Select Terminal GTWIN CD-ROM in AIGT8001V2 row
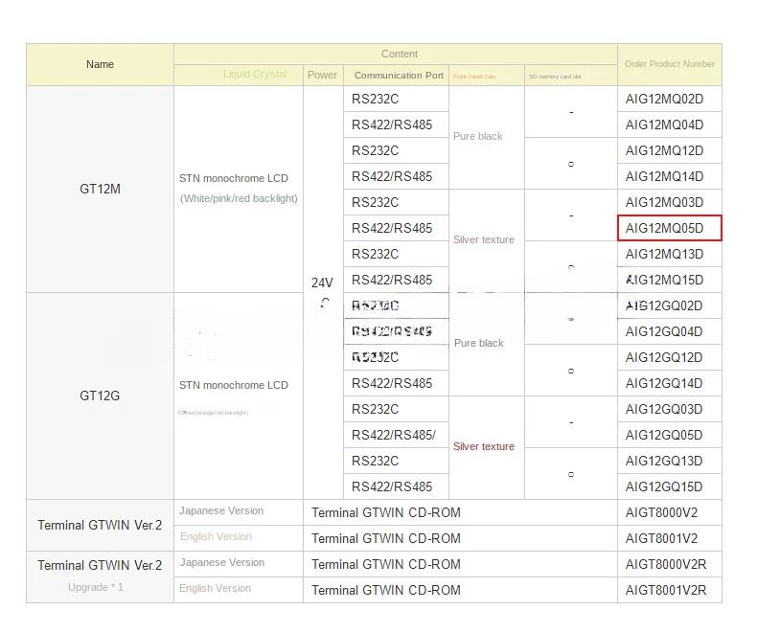This screenshot has width=757, height=633. coord(386,538)
